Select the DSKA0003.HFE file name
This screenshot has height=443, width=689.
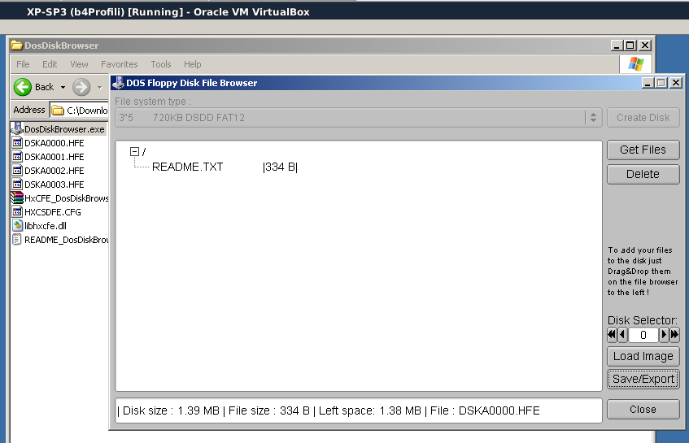tap(54, 185)
